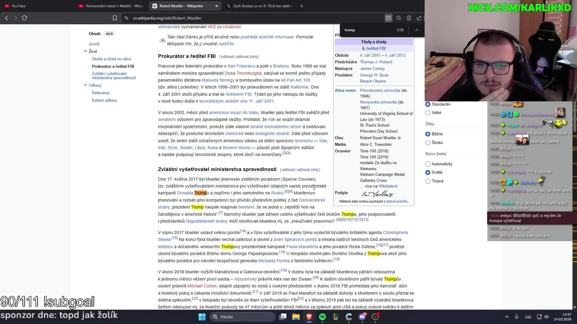This screenshot has width=577, height=324.
Task: Open Spotify from the taskbar
Action: pyautogui.click(x=322, y=317)
